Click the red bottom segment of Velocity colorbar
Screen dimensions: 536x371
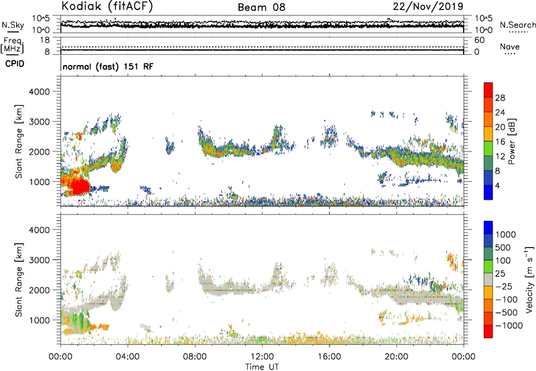tap(488, 331)
